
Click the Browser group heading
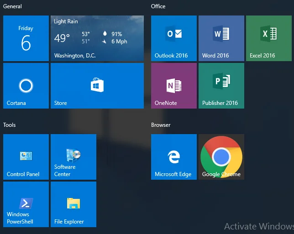click(x=161, y=125)
